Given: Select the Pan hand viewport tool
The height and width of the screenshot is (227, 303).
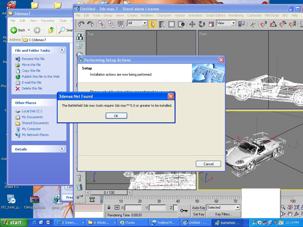Looking at the screenshot, I should click(290, 214).
